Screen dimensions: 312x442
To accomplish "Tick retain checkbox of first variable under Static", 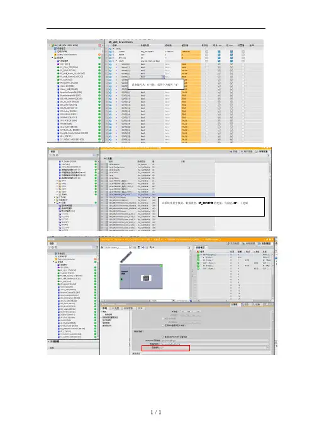I will 207,52.
